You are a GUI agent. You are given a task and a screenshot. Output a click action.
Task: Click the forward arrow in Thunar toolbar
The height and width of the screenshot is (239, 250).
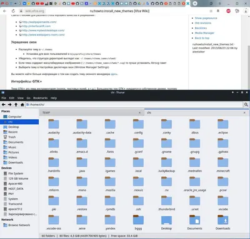pyautogui.click(x=10, y=105)
